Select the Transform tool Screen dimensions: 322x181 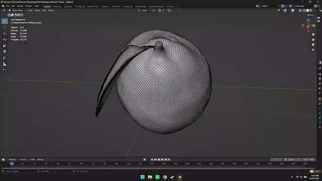click(x=5, y=51)
